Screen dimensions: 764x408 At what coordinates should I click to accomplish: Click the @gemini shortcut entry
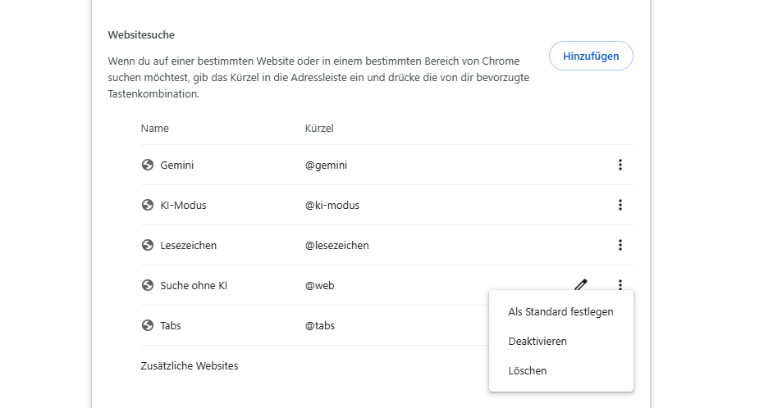326,165
